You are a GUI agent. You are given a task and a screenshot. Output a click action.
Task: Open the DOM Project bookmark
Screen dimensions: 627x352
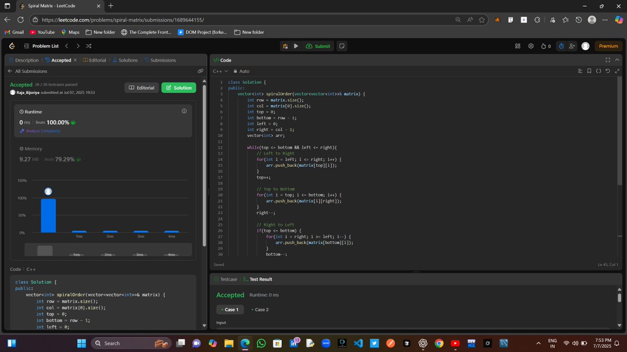(202, 32)
